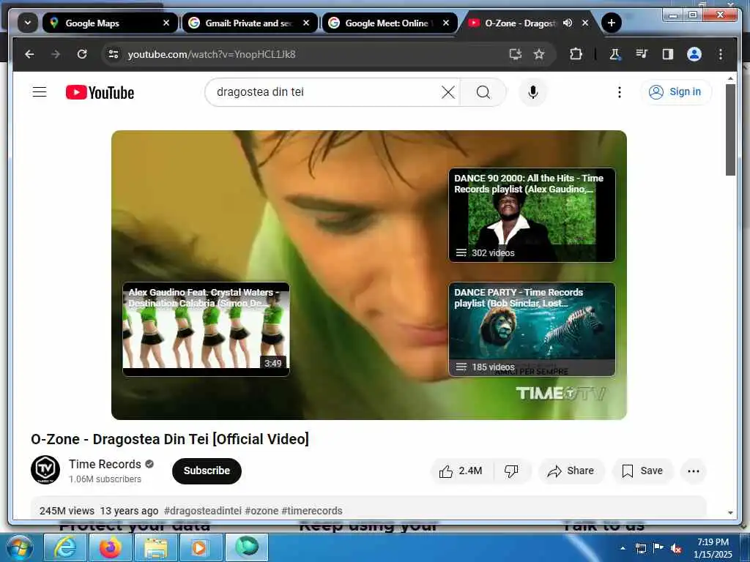Open YouTube settings three-dot menu

[620, 91]
